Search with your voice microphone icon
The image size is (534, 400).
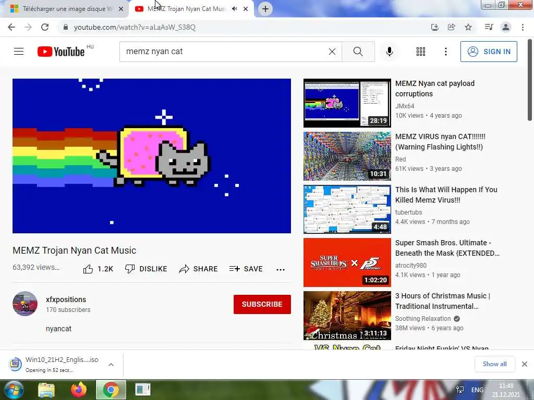pos(389,52)
